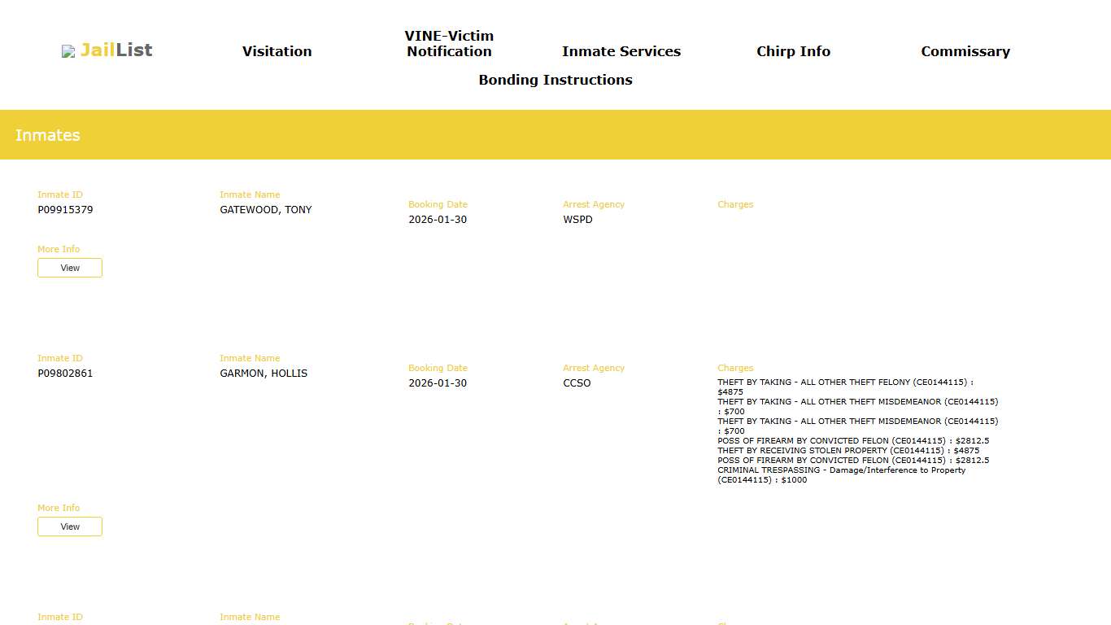
Task: Click the criminal trespassing charge entry
Action: point(841,474)
